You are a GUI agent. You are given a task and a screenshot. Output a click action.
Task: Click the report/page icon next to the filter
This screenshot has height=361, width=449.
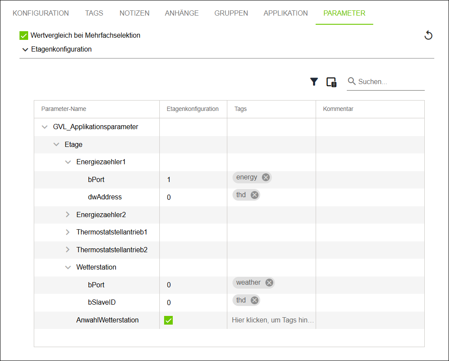click(x=331, y=81)
